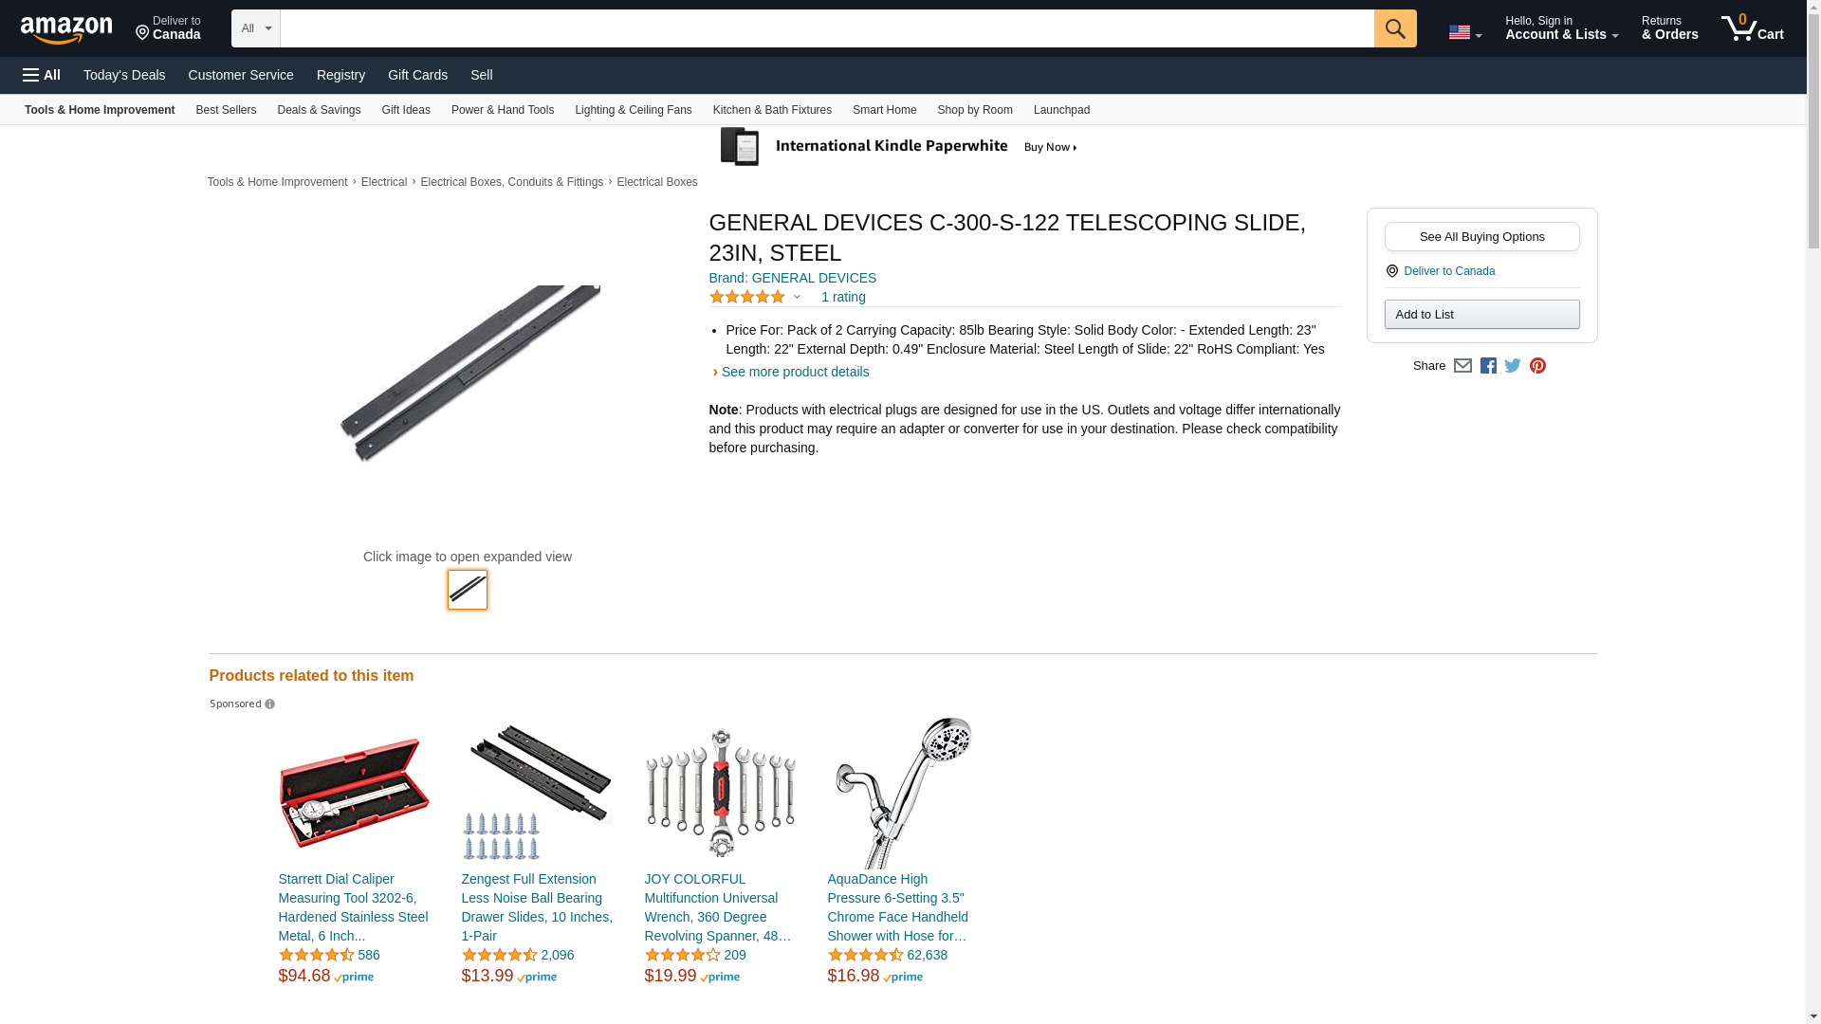
Task: Share product via email icon
Action: coord(1462,366)
